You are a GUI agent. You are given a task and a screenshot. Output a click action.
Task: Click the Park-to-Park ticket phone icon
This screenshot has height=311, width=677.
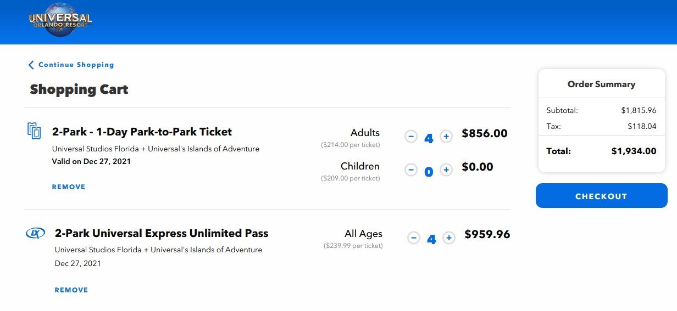[34, 131]
